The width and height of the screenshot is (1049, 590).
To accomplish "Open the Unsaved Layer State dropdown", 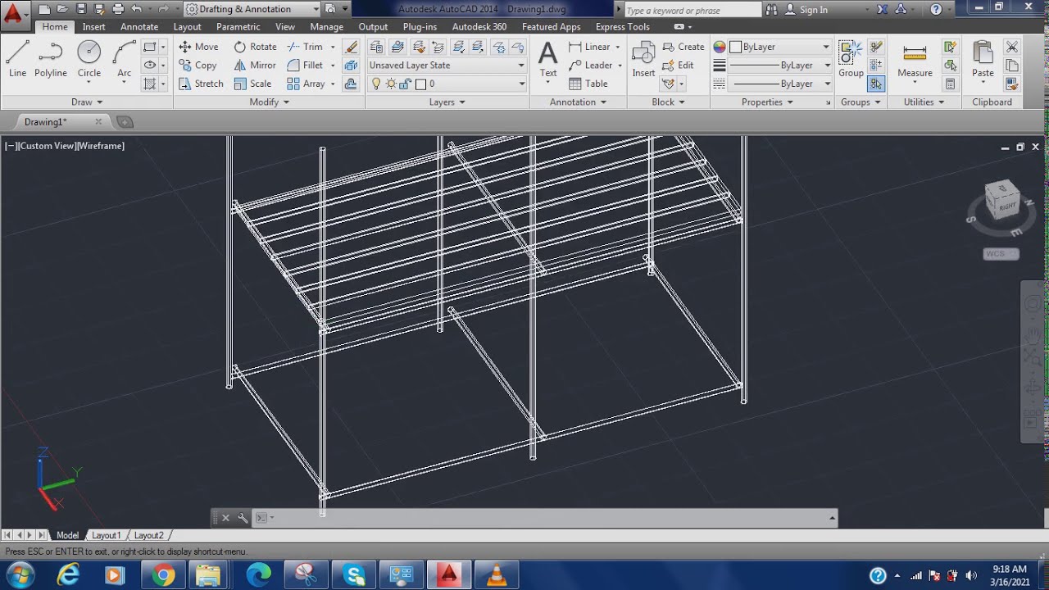I will (447, 65).
